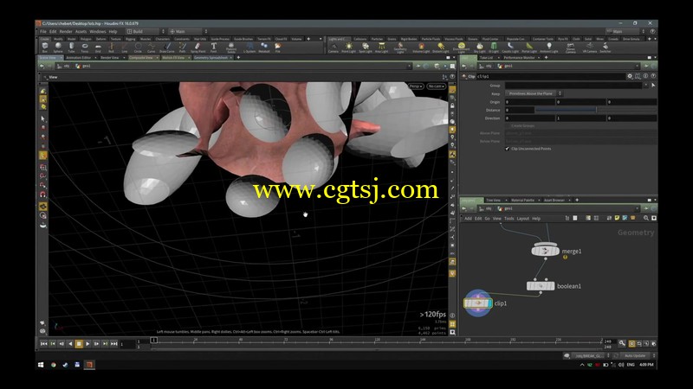Select the File shelf tool

277,48
